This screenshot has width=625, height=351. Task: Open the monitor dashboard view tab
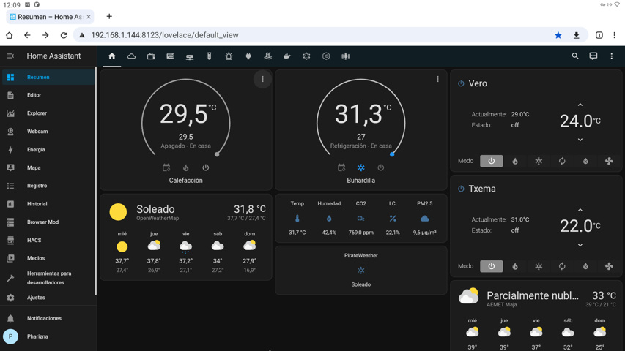(x=170, y=56)
